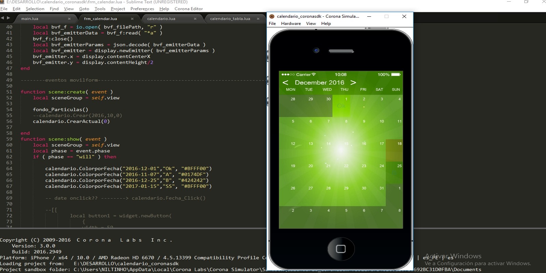Open Sublime Text Preferences menu

coord(142,9)
